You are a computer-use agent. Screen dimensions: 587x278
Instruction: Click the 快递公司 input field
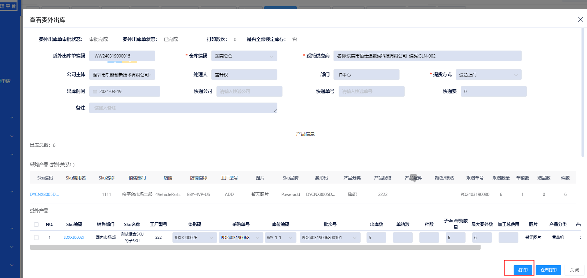[249, 92]
